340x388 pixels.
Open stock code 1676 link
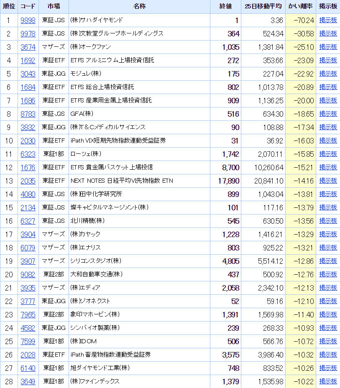pos(28,168)
